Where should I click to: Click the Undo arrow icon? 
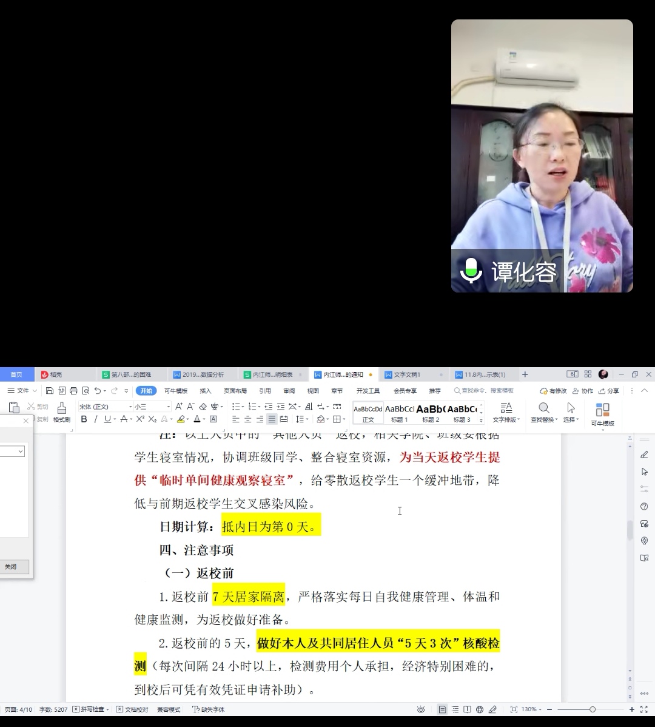click(x=98, y=391)
